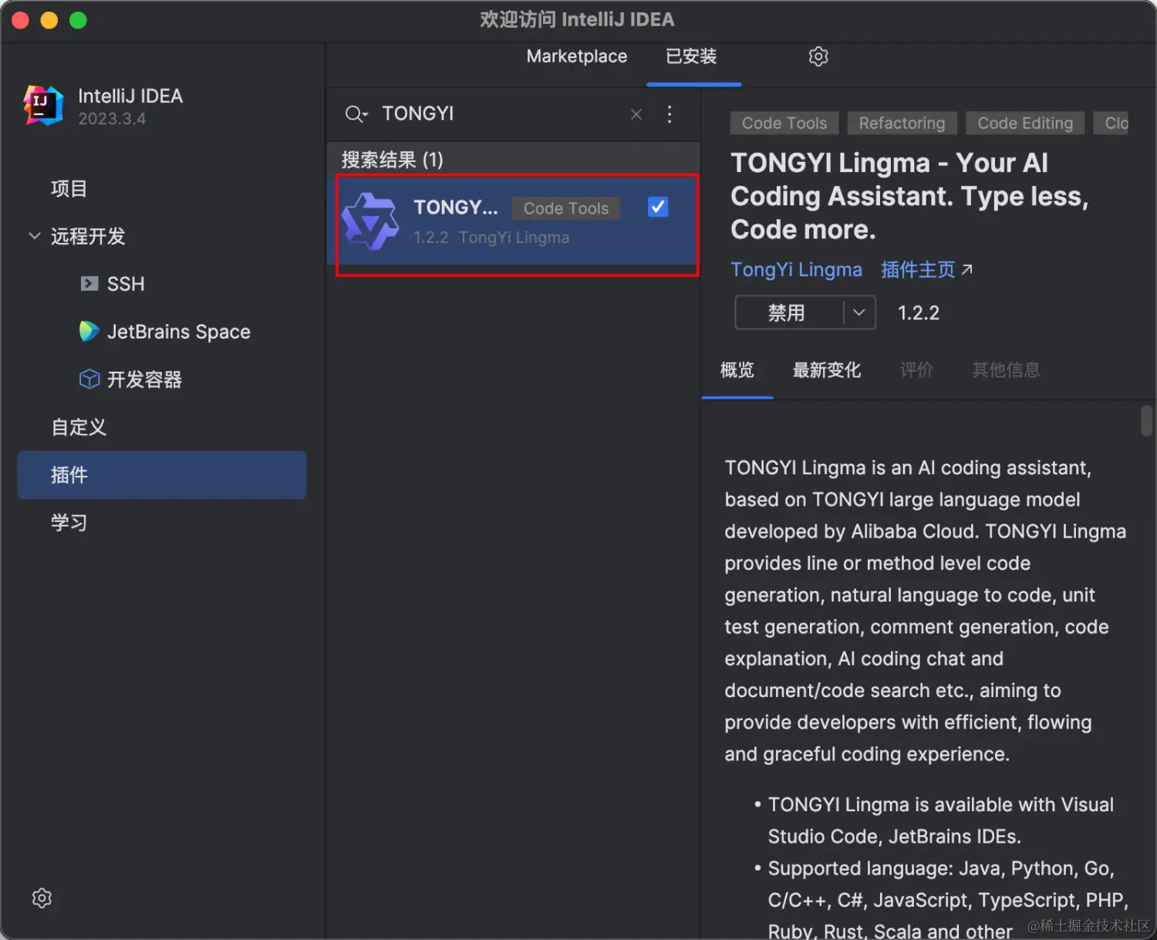Click the description panel scrollbar
The height and width of the screenshot is (940, 1157).
coord(1146,421)
